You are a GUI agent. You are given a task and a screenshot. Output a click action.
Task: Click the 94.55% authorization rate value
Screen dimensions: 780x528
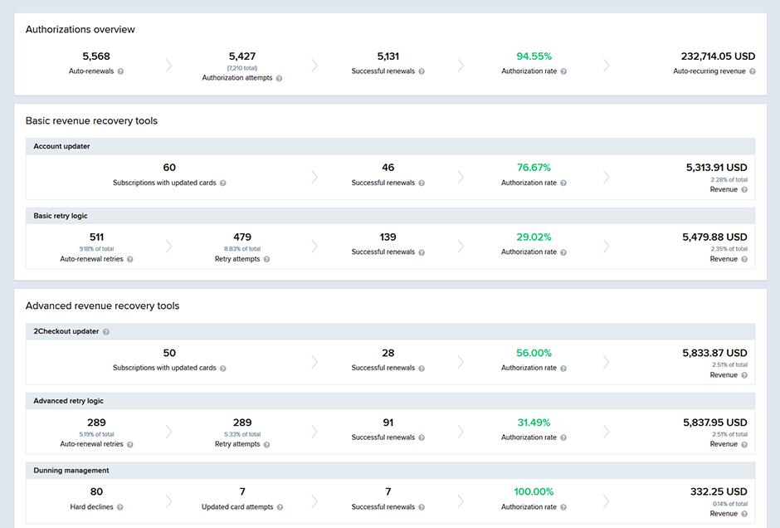[x=534, y=56]
